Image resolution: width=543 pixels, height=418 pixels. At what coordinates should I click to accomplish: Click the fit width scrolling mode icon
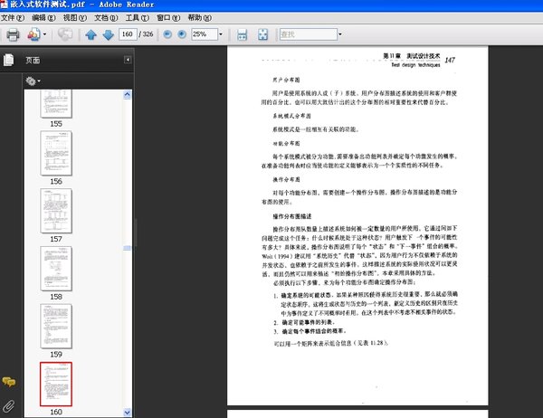[x=242, y=34]
